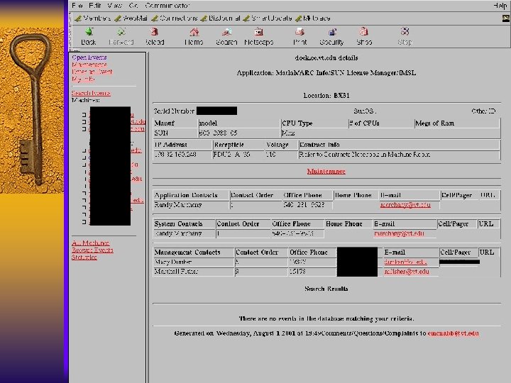This screenshot has height=383, width=511.
Task: Click the Receptacle value PDU2 A 36
Action: [x=231, y=155]
